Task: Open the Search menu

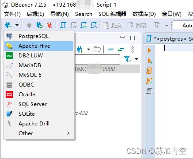Action: (x=83, y=14)
